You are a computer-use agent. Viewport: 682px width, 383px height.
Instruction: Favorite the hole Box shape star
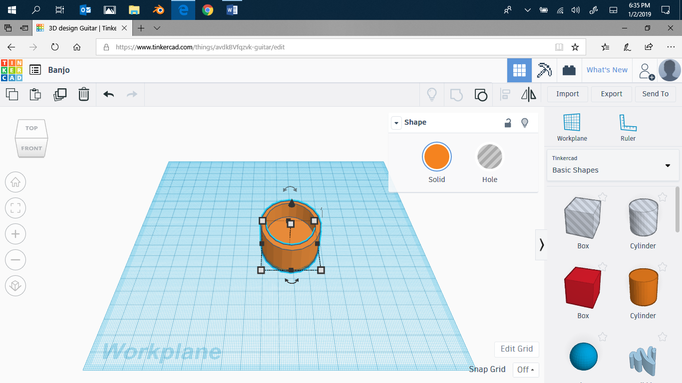pyautogui.click(x=603, y=197)
